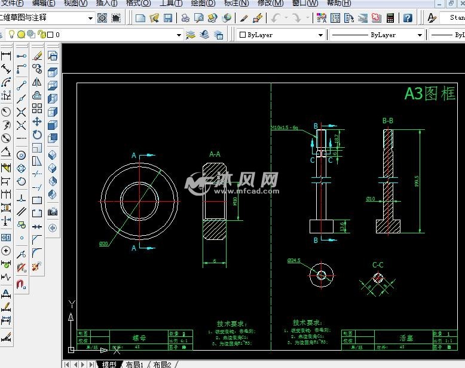The height and width of the screenshot is (368, 465).
Task: Toggle Perpendicular object snap
Action: [x=22, y=199]
